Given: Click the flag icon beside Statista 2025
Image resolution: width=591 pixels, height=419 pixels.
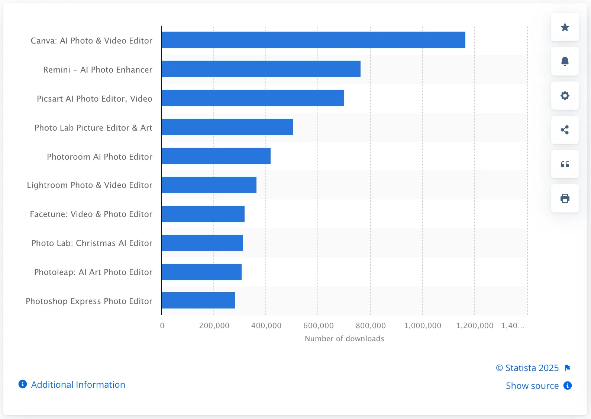Looking at the screenshot, I should pos(567,368).
